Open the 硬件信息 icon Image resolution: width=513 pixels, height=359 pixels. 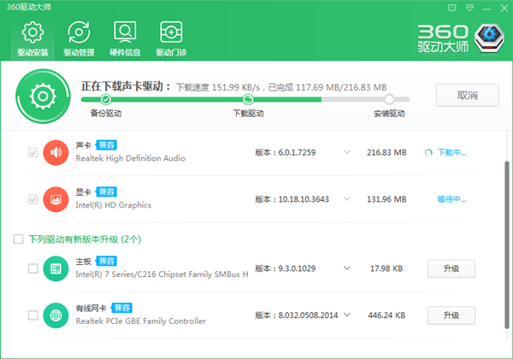coord(125,34)
